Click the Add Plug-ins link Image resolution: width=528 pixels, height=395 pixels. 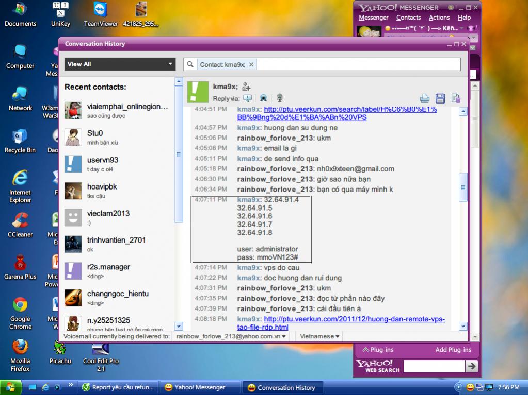click(453, 350)
